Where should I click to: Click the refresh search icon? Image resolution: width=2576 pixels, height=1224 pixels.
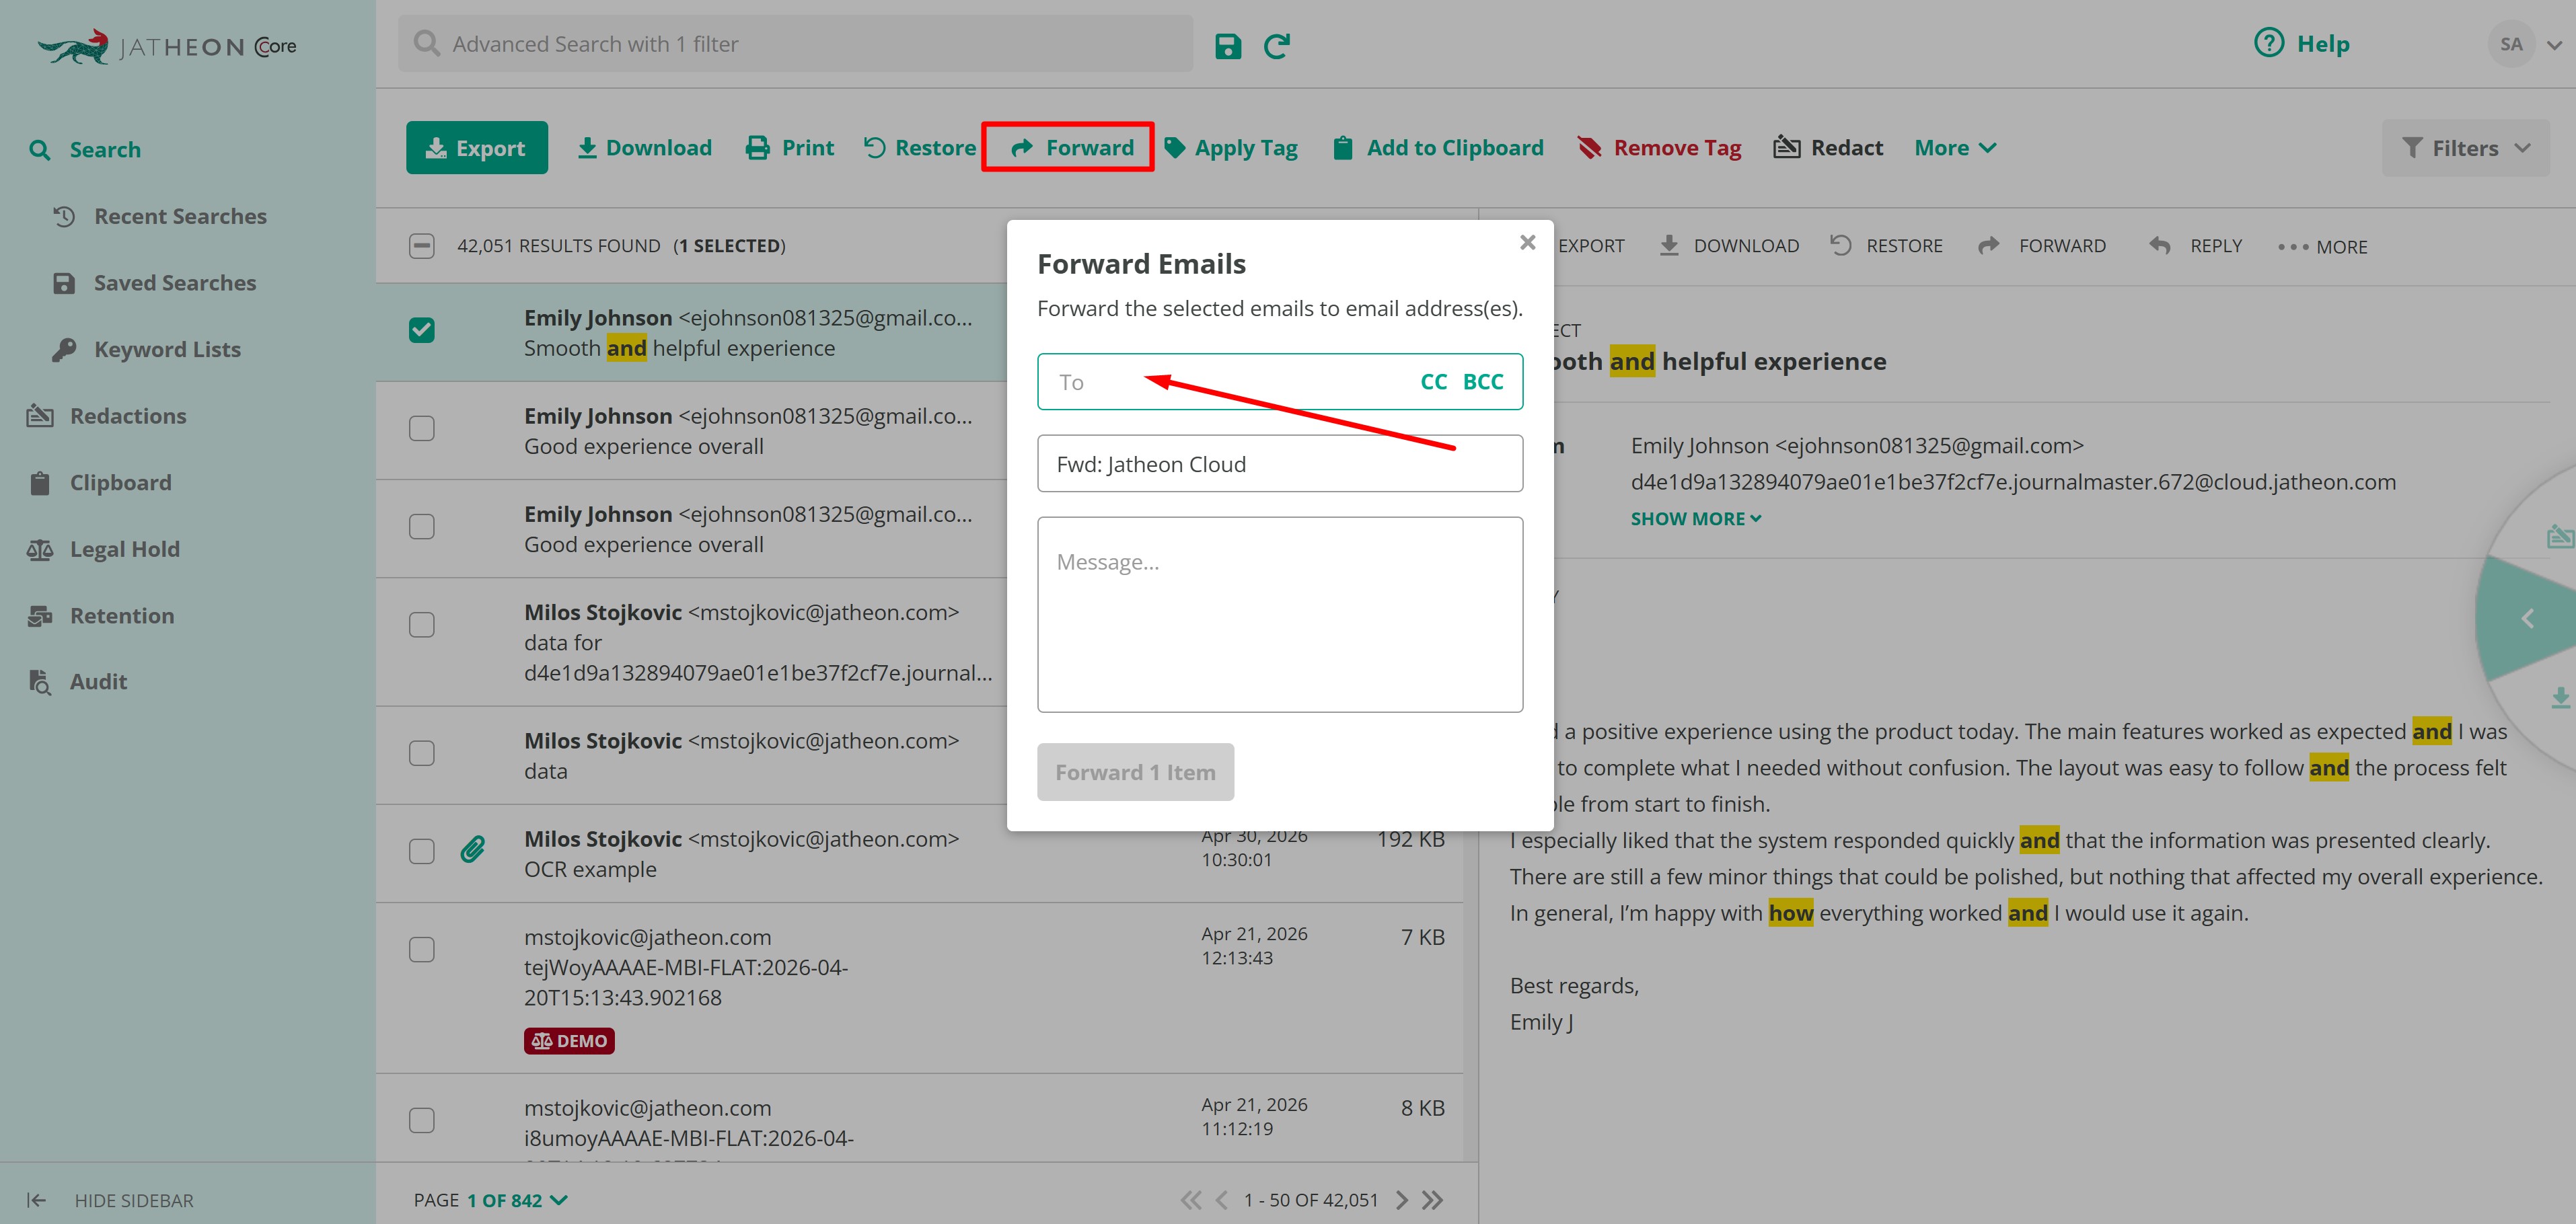coord(1277,45)
